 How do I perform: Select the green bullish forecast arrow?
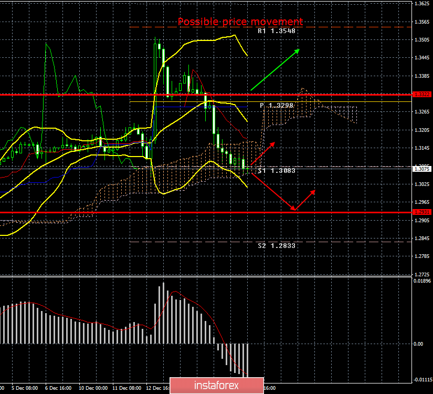(276, 68)
